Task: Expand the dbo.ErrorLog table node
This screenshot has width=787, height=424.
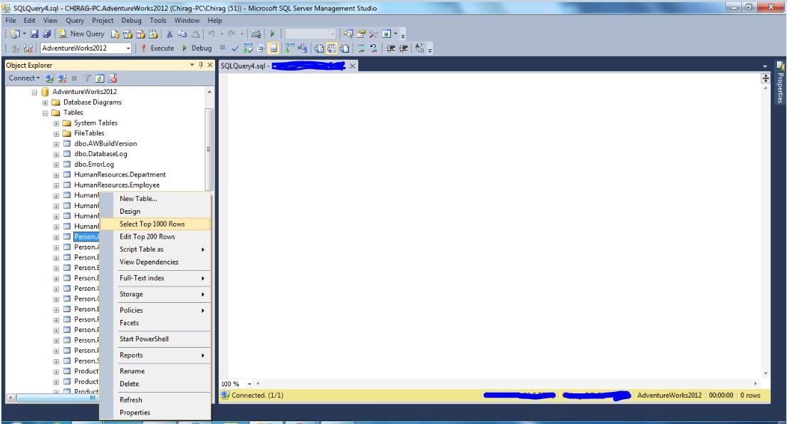Action: click(x=56, y=165)
